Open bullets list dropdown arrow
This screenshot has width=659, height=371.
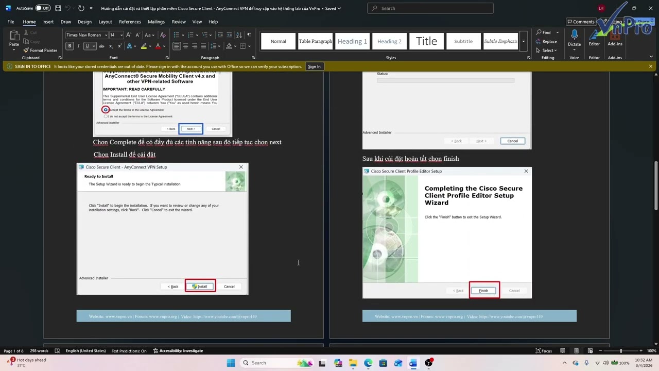(x=183, y=35)
